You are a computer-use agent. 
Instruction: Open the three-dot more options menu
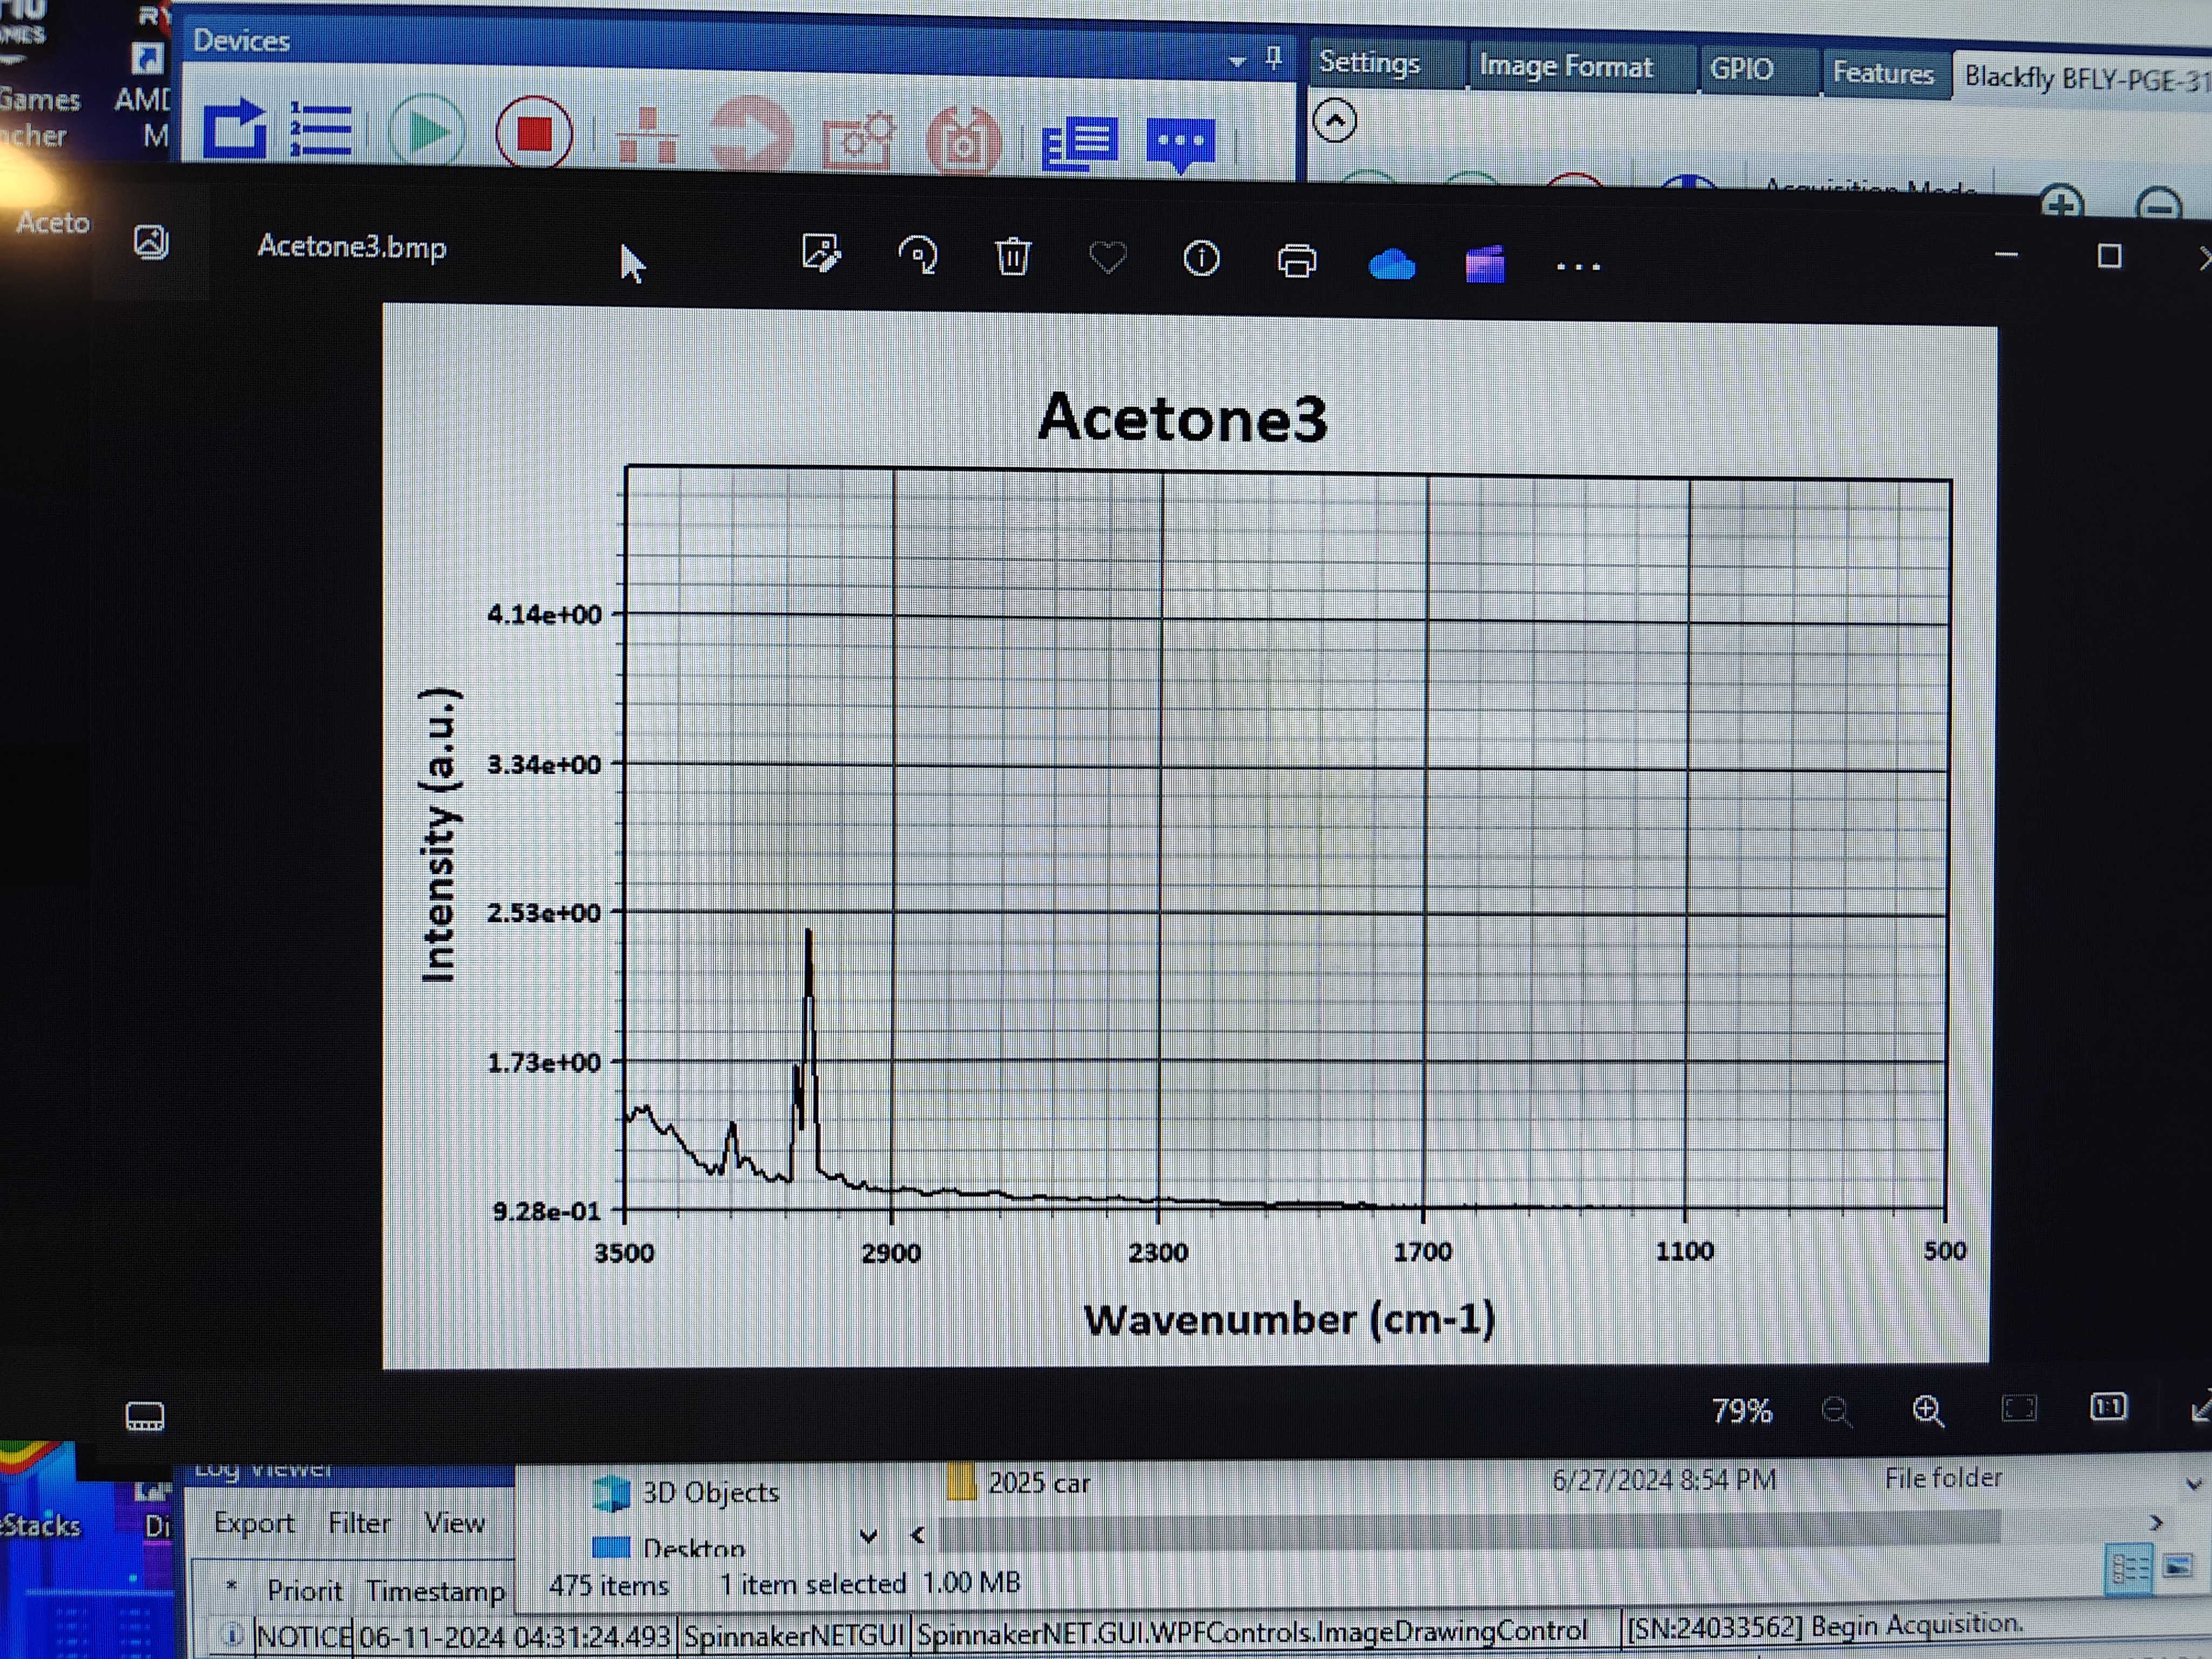coord(1579,267)
